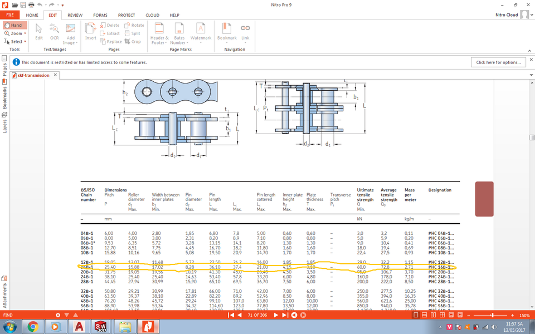Viewport: 535px width, 334px height.
Task: Open the Watermark tool
Action: [201, 32]
